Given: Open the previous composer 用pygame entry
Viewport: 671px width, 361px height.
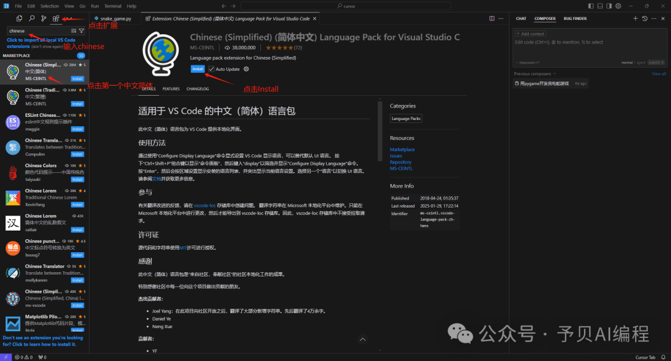Looking at the screenshot, I should click(550, 83).
